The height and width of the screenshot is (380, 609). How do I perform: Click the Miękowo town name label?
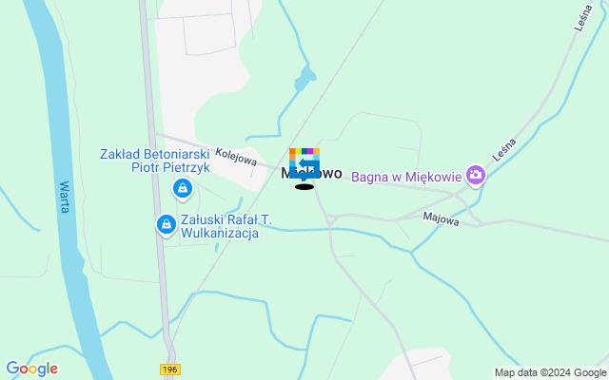311,173
